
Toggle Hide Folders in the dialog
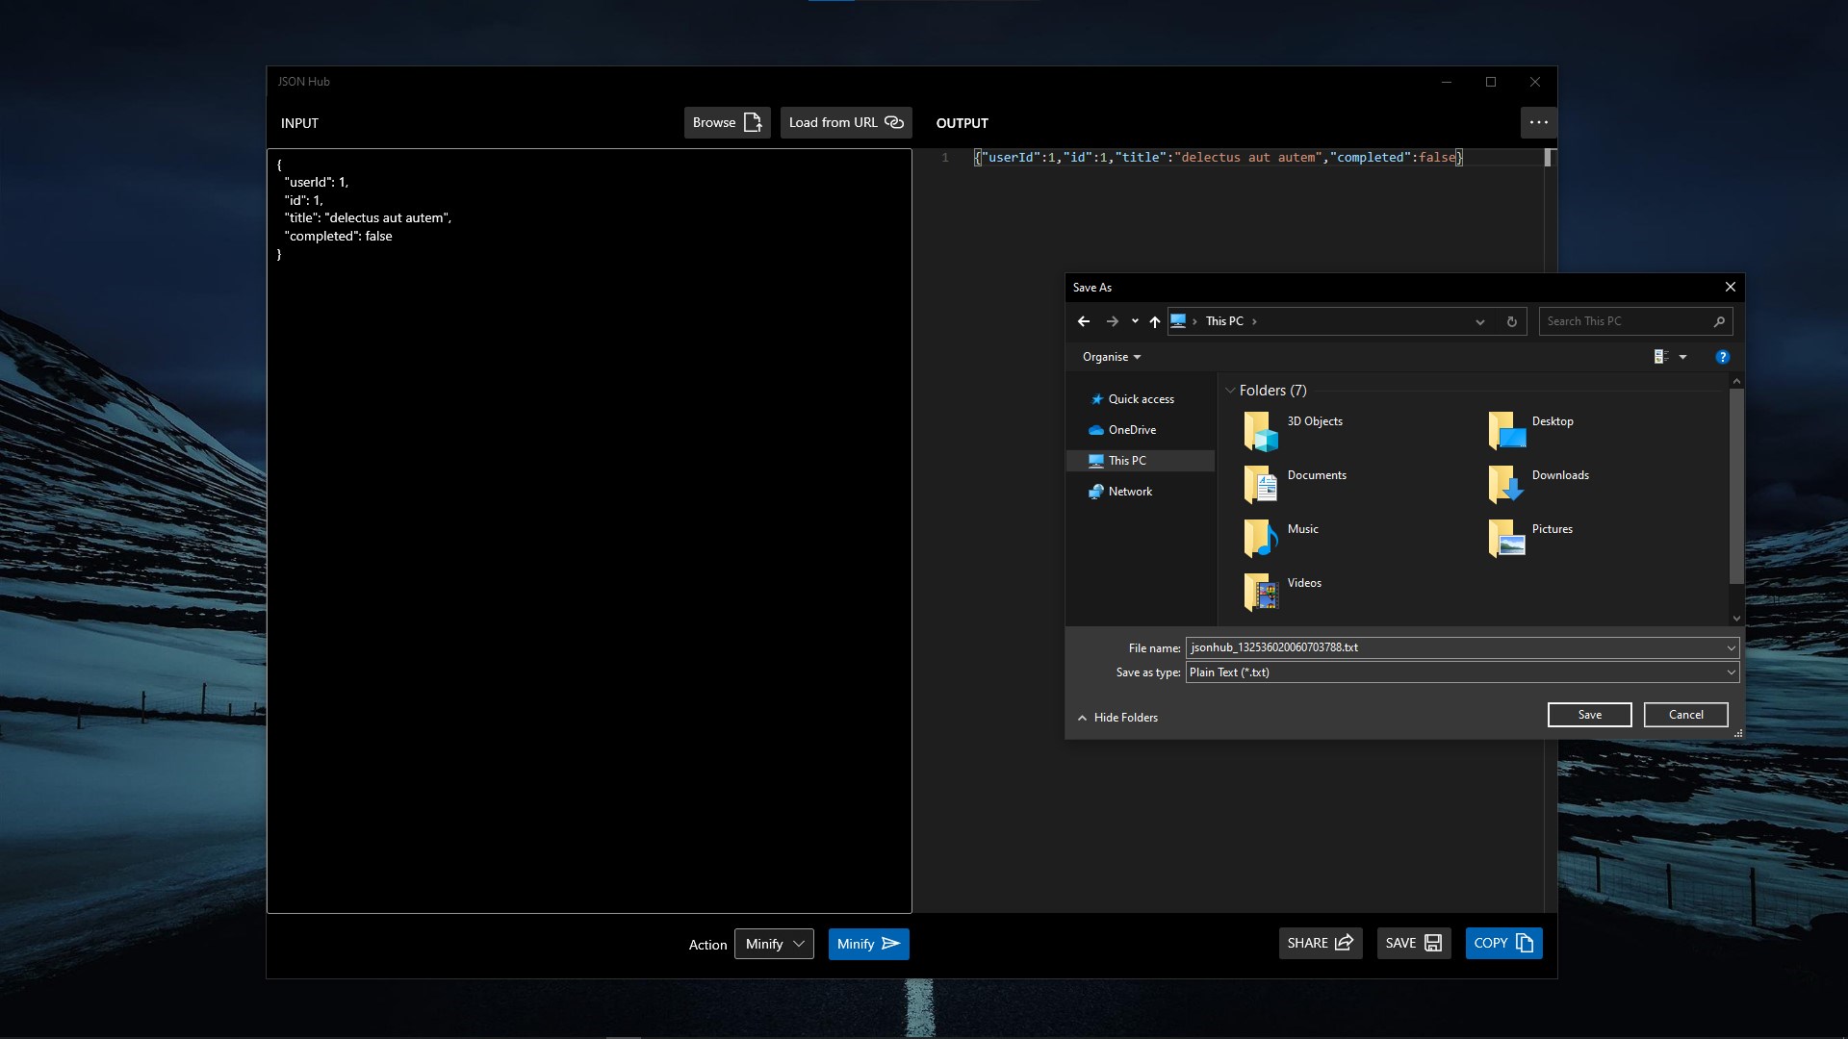[x=1117, y=718]
